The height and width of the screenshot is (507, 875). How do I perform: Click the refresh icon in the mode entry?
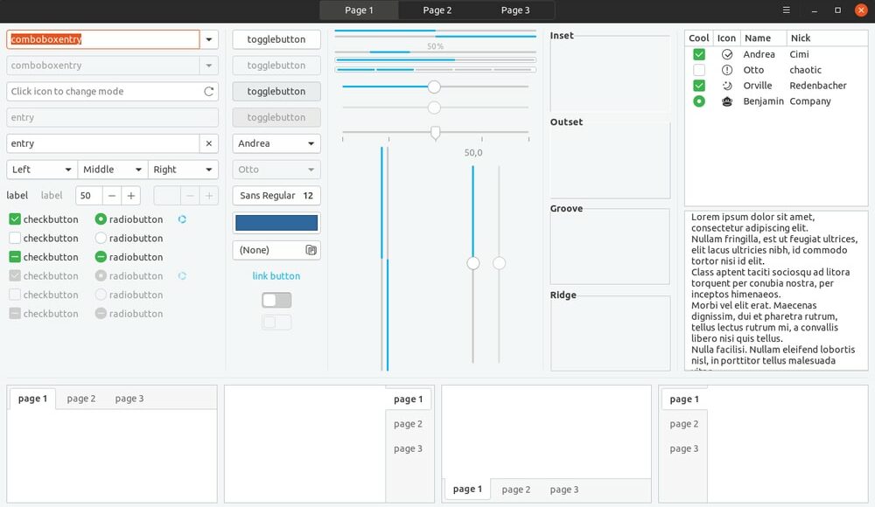coord(208,91)
